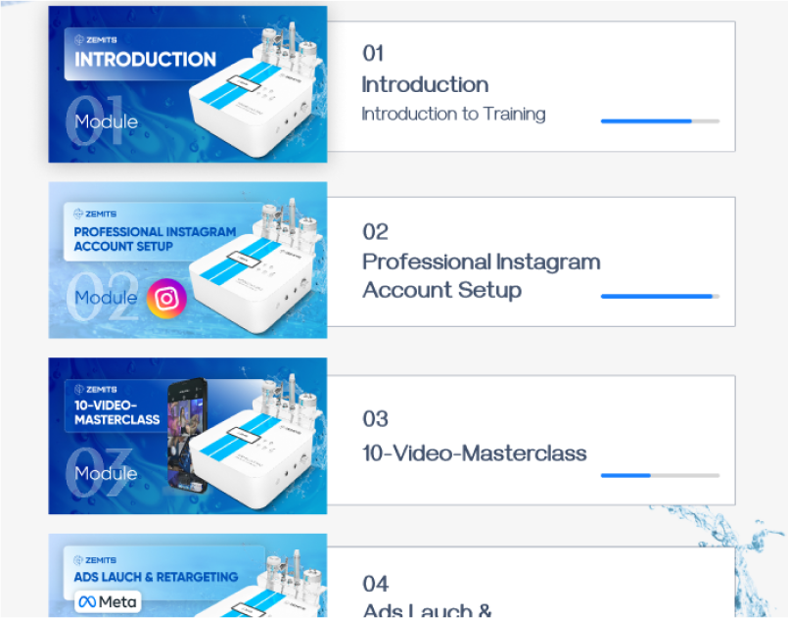Click the 10-Video-Masterclass progress bar

click(x=661, y=475)
